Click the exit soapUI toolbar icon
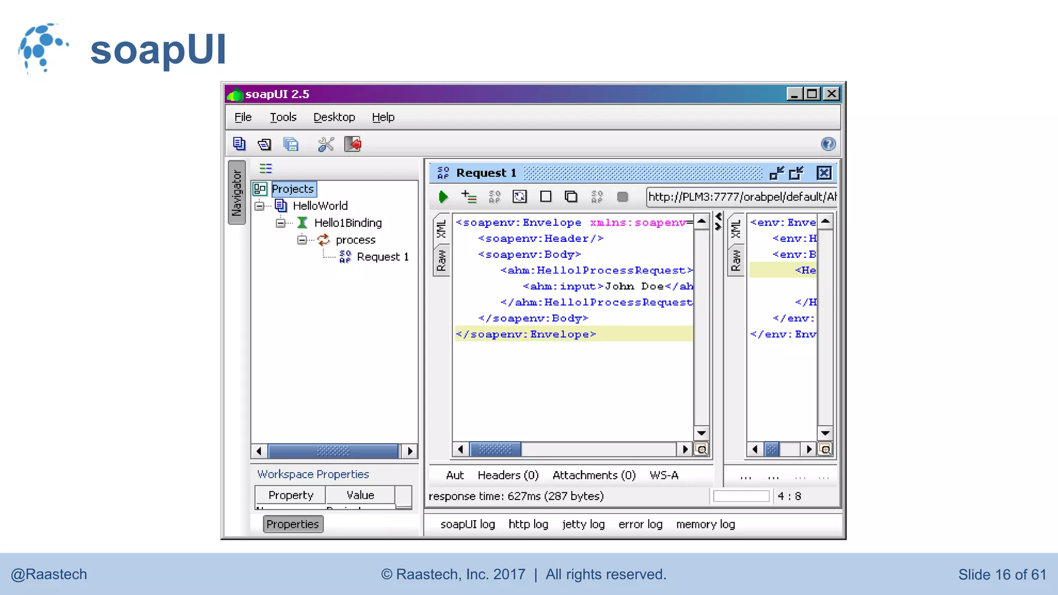The height and width of the screenshot is (595, 1058). pos(353,144)
